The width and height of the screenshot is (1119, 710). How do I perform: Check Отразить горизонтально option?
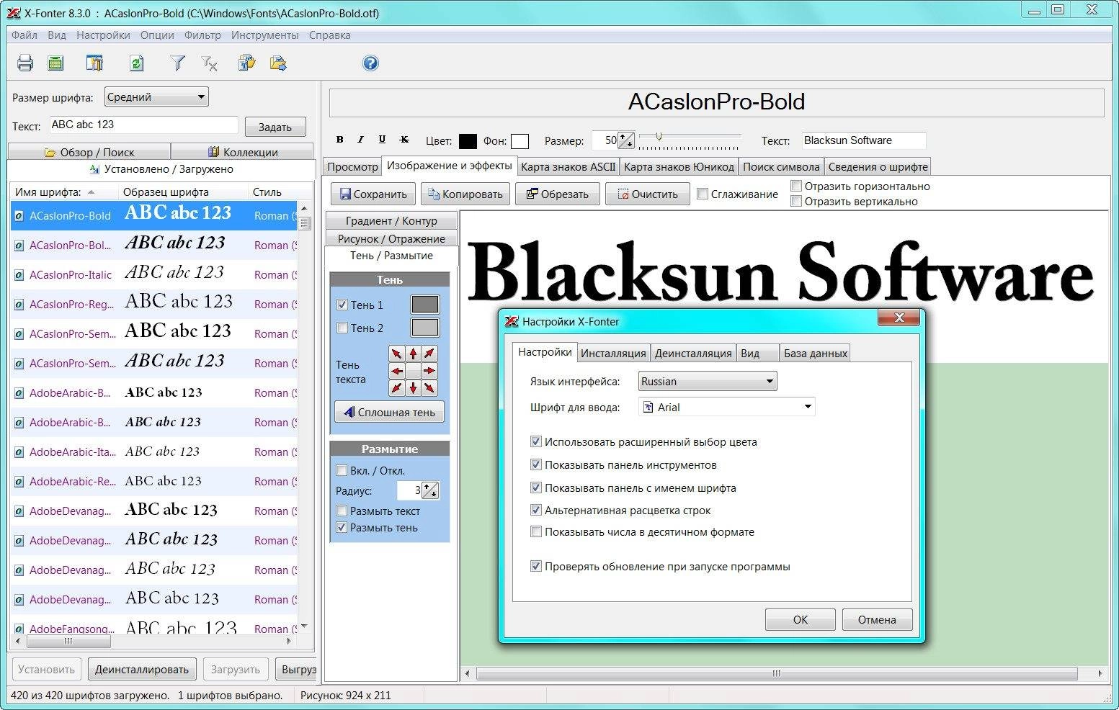click(796, 186)
